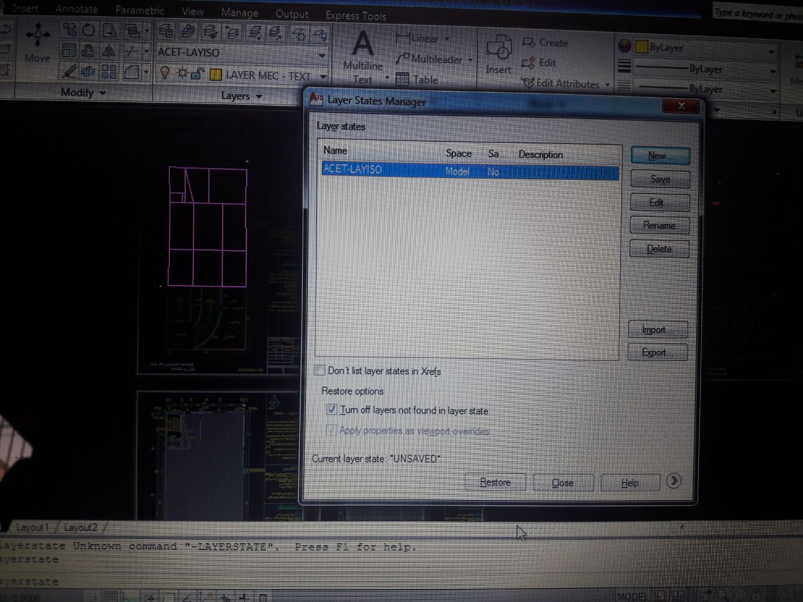Click the layer lock padlock icon
This screenshot has height=602, width=803.
click(198, 74)
